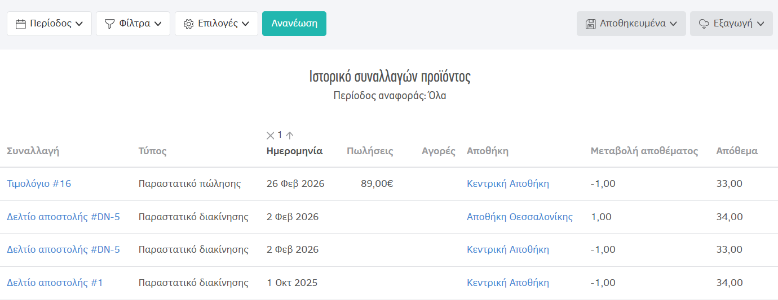The height and width of the screenshot is (300, 778).
Task: Open Κεντρική Αποθήκη in the 1 Οκτ 2025 row
Action: point(508,283)
